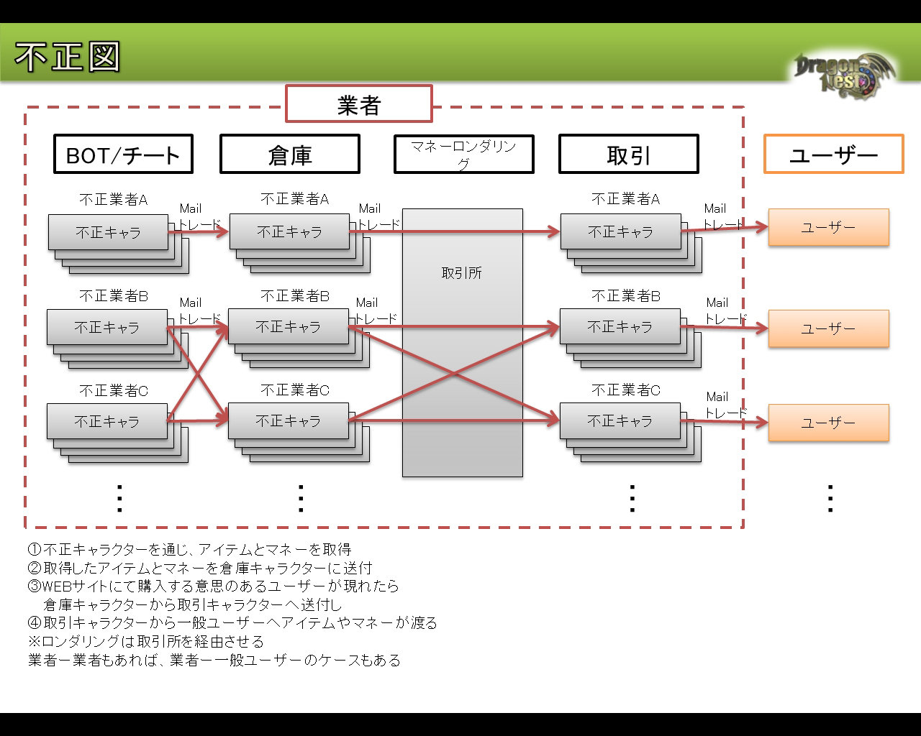Viewport: 921px width, 736px height.
Task: Click the top orange ユーザー box
Action: click(x=828, y=227)
